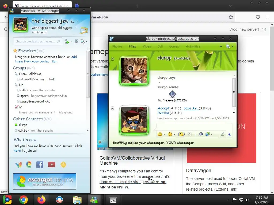Open the MSN butterfly icon at bottom

pyautogui.click(x=18, y=165)
